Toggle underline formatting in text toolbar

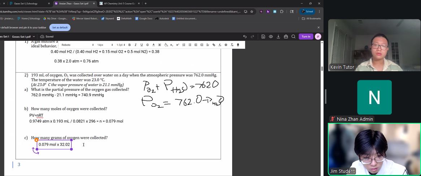pyautogui.click(x=142, y=45)
